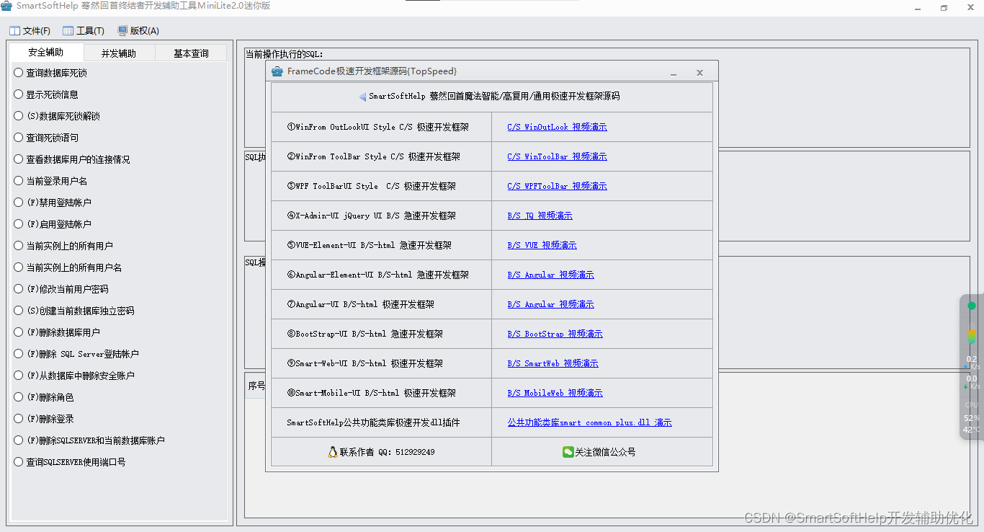This screenshot has width=984, height=532.
Task: Select (F)禁用登陆帐户 radio option
Action: [53, 203]
